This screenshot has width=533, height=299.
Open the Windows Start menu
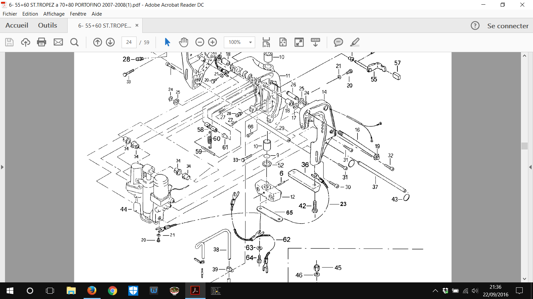[10, 291]
